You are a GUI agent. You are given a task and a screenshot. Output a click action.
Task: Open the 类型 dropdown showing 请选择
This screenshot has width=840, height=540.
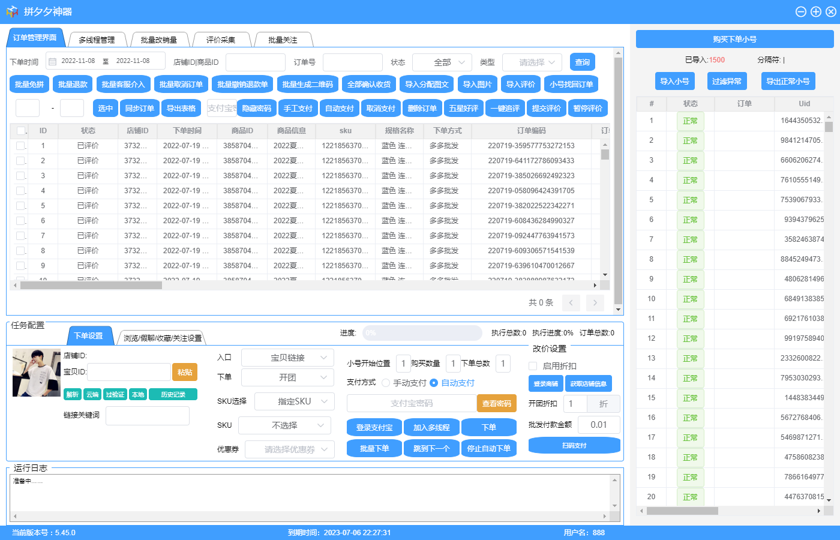532,62
